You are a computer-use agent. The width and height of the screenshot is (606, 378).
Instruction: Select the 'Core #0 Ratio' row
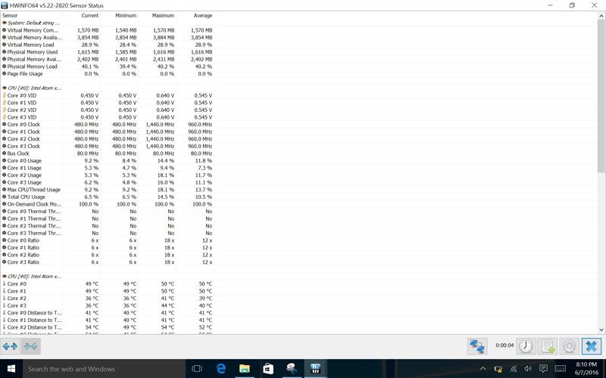point(107,240)
